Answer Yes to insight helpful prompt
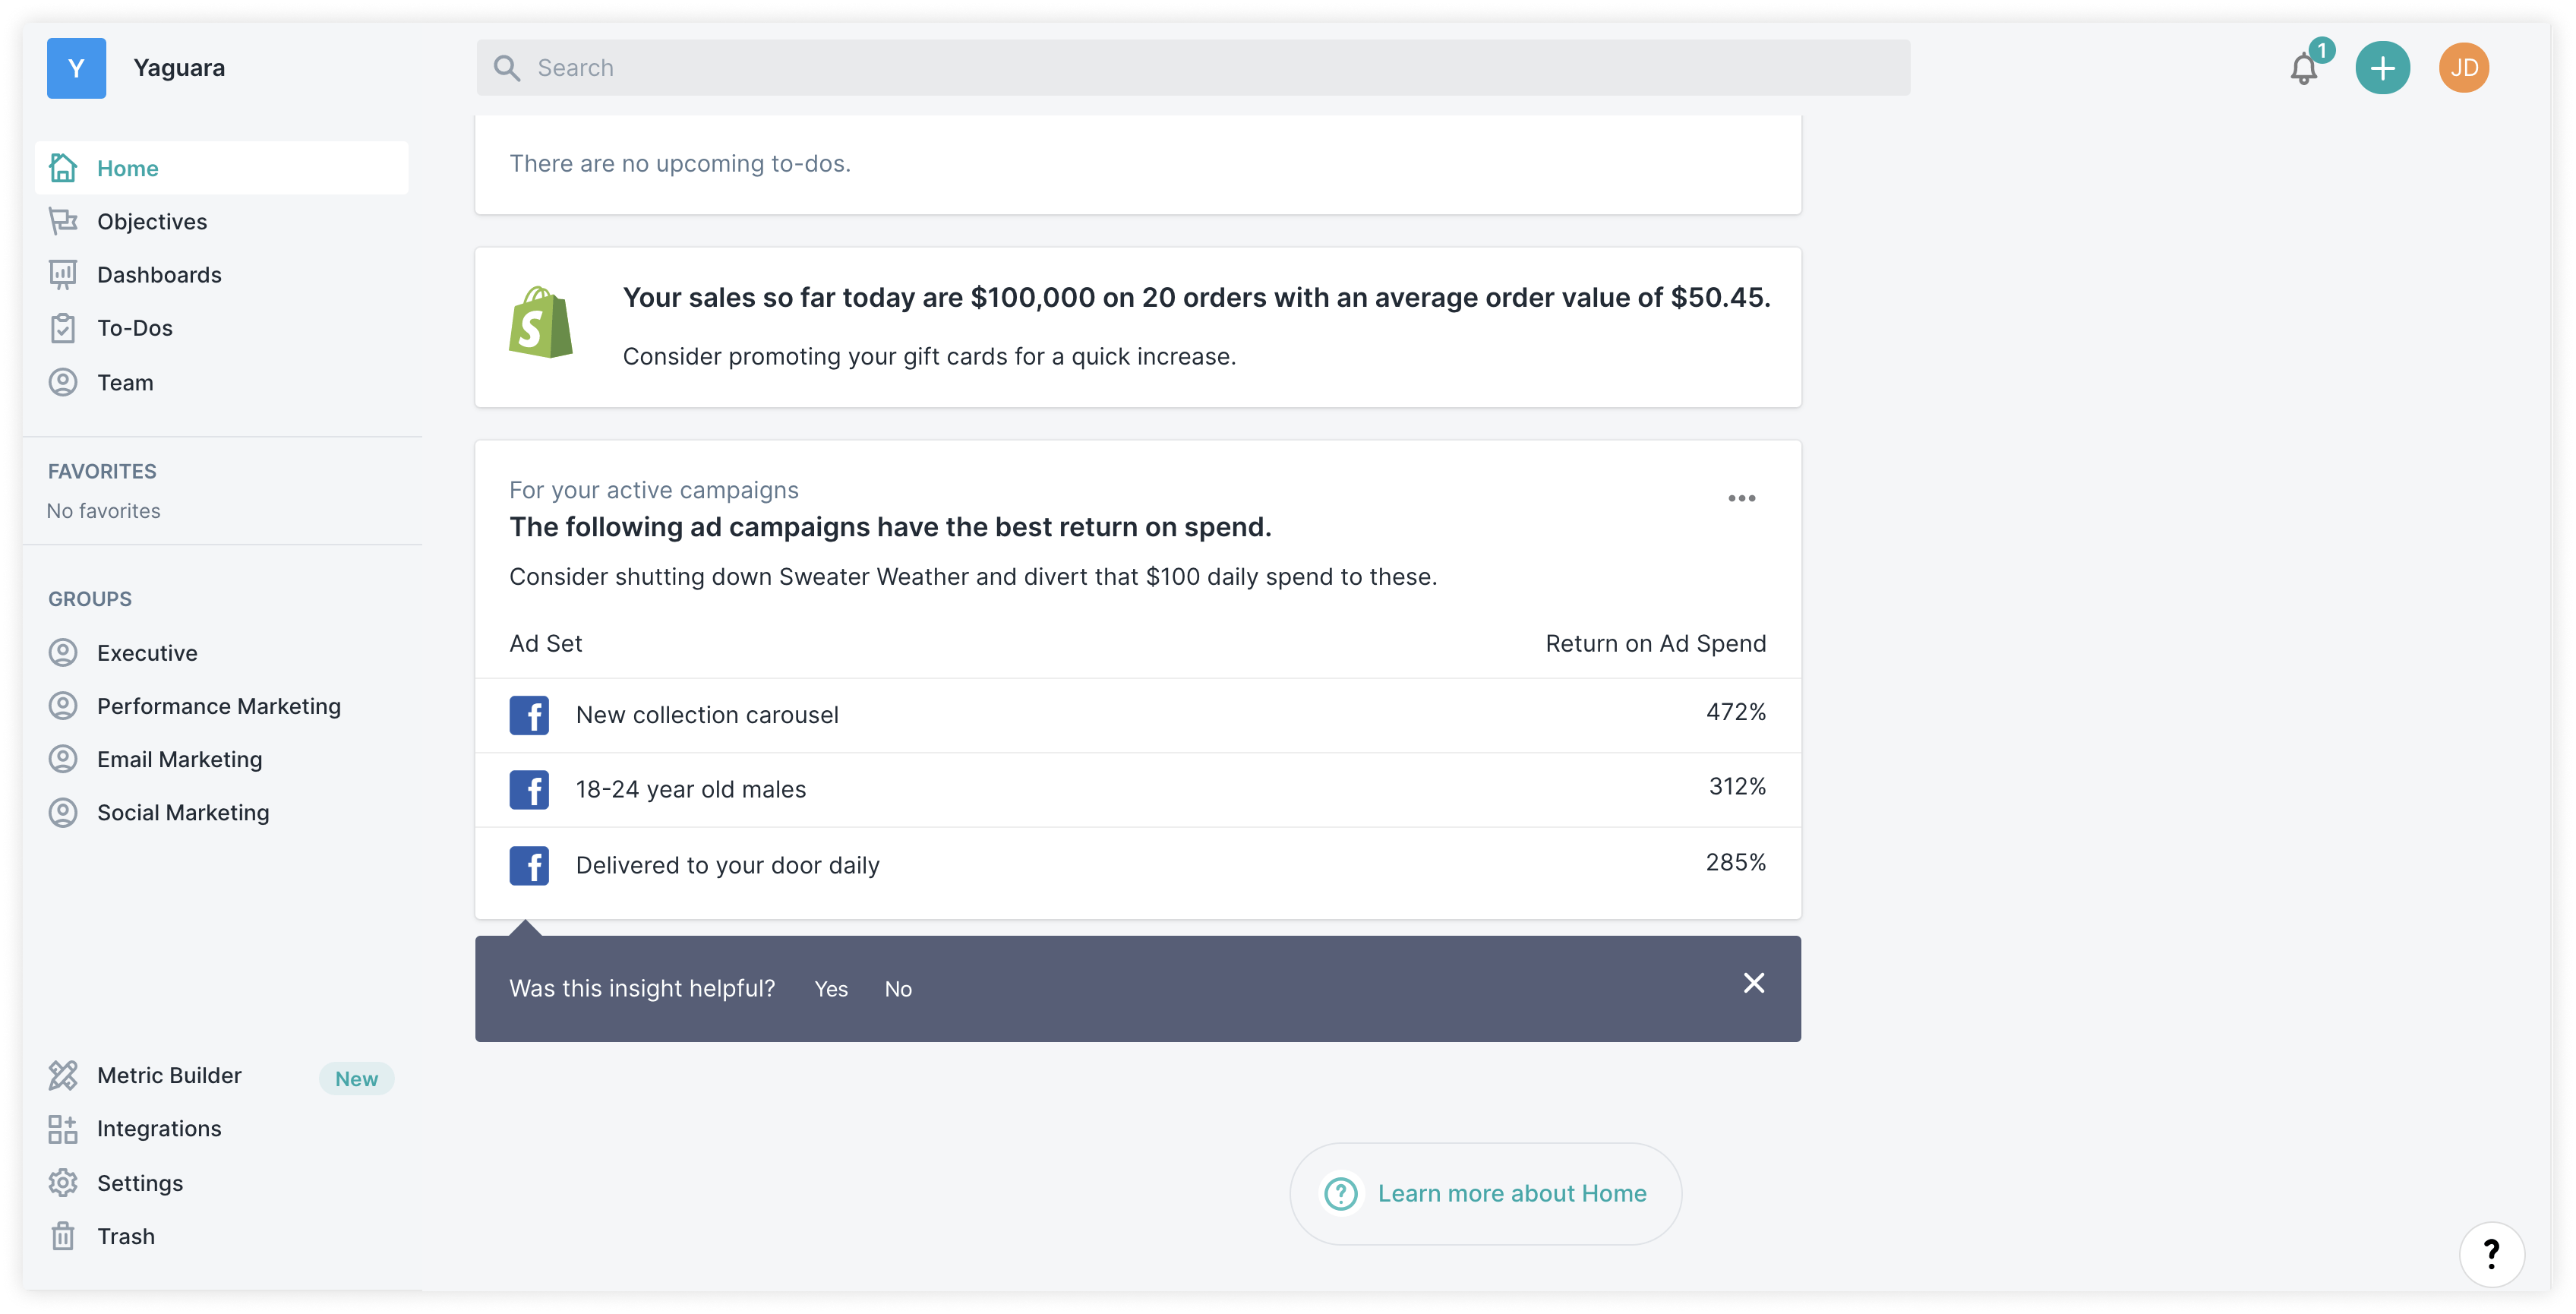The image size is (2576, 1314). [x=831, y=989]
